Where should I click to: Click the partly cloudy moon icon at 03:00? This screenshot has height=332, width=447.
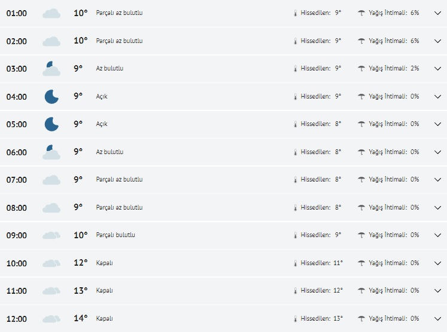[x=51, y=69]
